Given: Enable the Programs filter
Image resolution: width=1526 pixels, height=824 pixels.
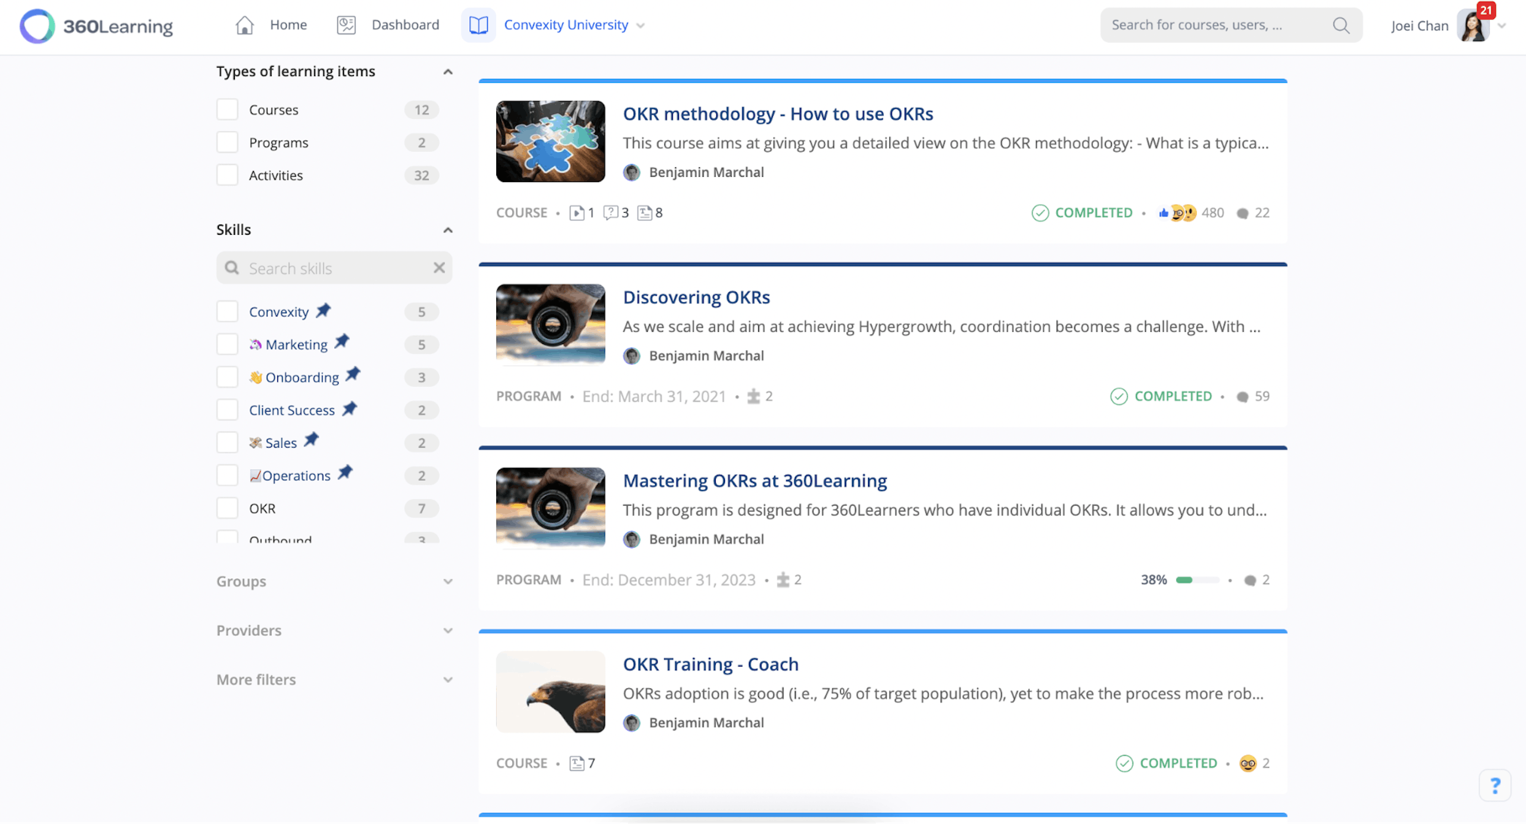Looking at the screenshot, I should tap(227, 142).
